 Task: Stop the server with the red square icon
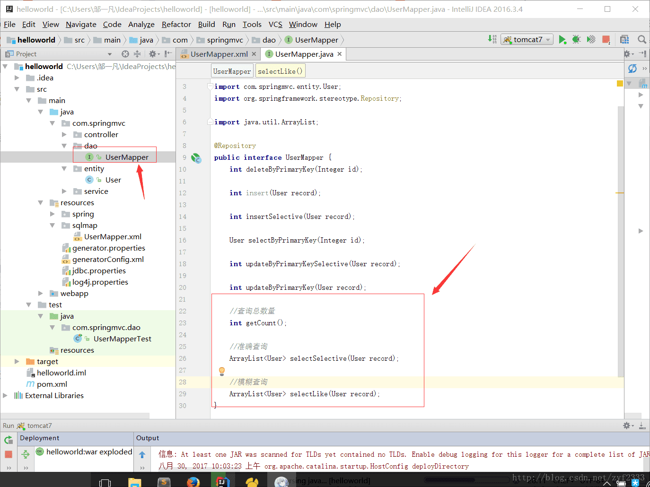pos(606,40)
